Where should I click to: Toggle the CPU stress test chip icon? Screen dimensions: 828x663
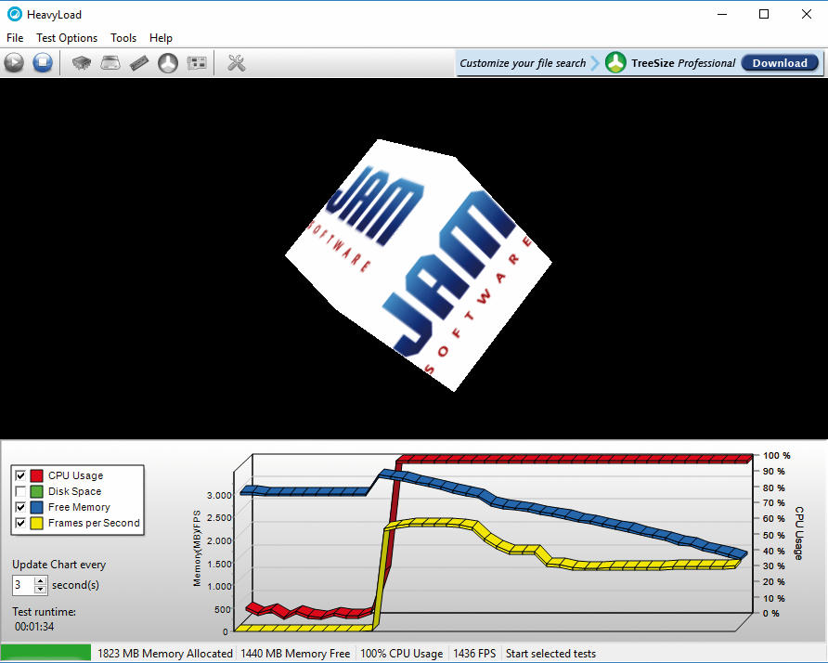(x=82, y=63)
